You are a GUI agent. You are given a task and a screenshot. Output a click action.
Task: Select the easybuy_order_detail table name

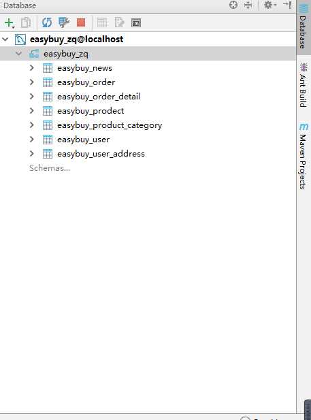tap(99, 97)
